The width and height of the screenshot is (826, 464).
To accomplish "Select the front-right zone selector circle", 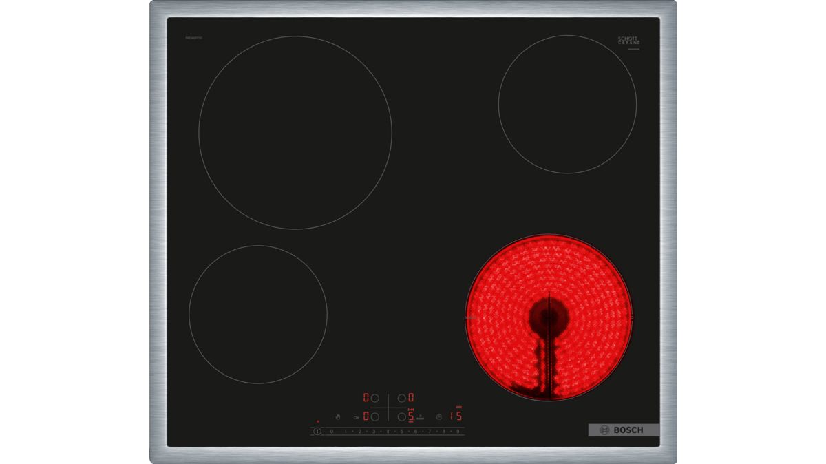I will click(x=401, y=416).
